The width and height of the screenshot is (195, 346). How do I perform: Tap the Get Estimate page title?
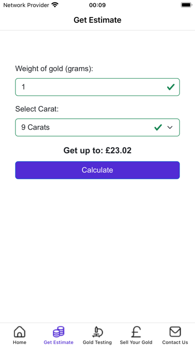click(97, 20)
